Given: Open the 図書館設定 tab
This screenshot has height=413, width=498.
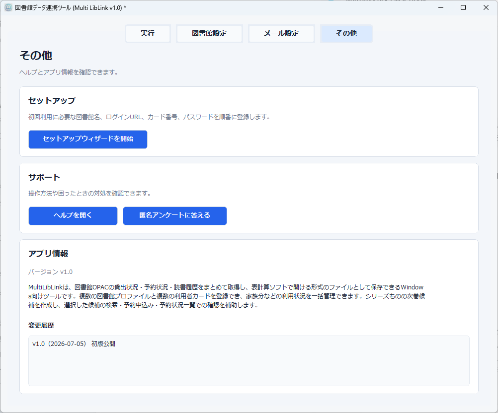Looking at the screenshot, I should pyautogui.click(x=209, y=33).
